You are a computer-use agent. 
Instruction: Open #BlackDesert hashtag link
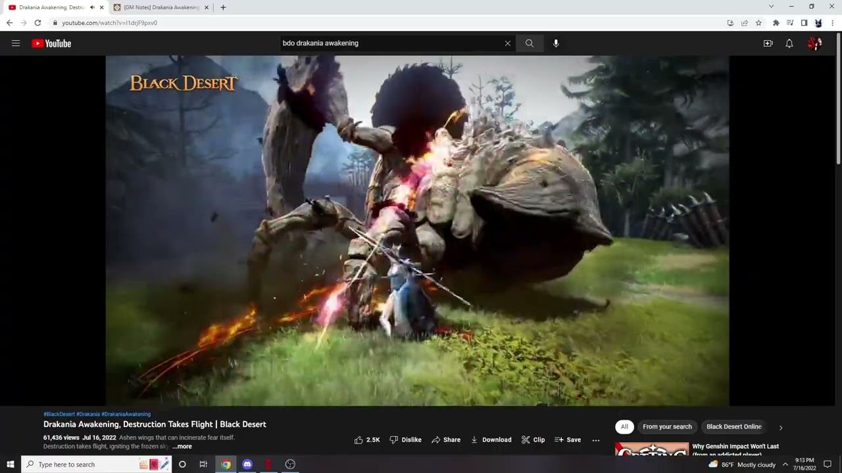pyautogui.click(x=59, y=415)
